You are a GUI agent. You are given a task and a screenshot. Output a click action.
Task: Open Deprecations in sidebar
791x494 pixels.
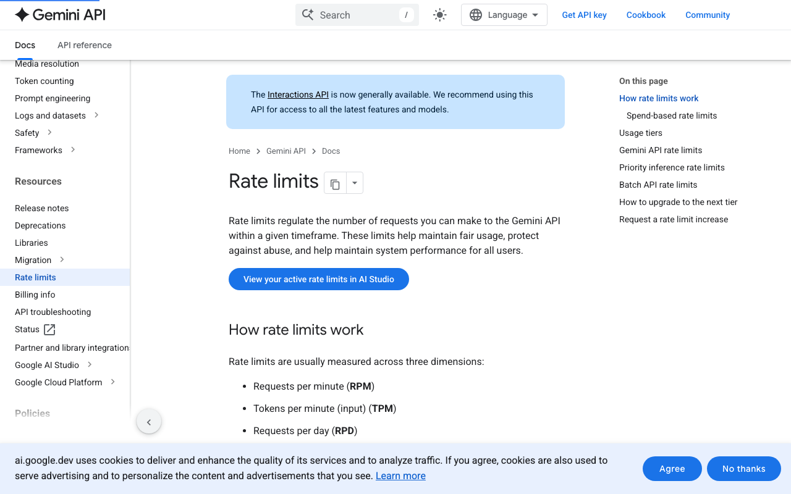(x=40, y=225)
